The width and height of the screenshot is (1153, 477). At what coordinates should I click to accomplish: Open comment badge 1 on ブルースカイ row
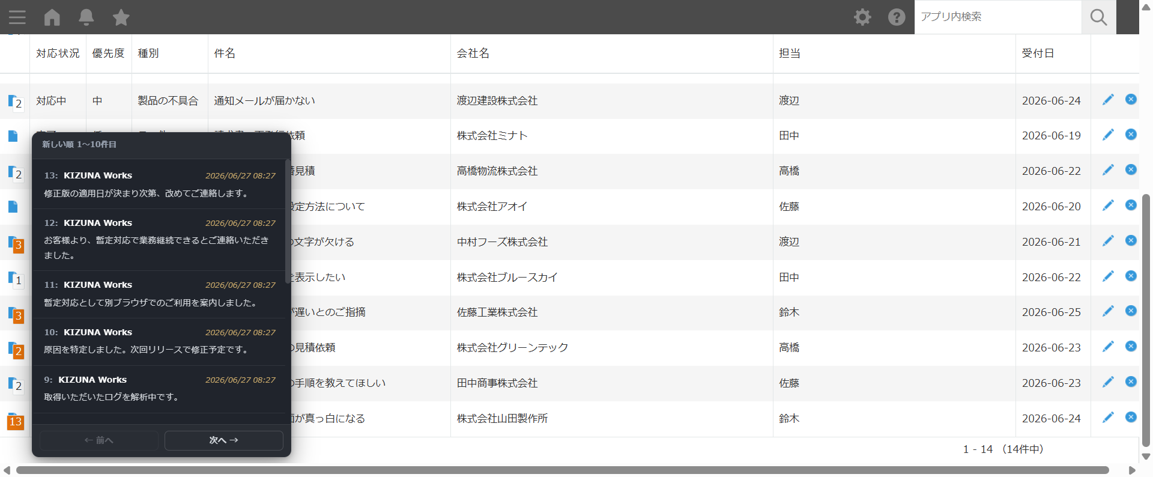tap(19, 281)
